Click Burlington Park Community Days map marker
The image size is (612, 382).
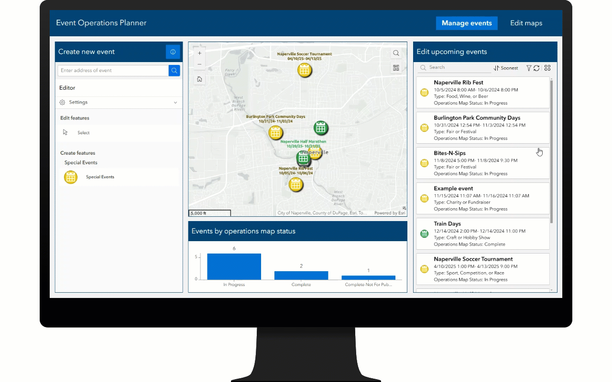[x=275, y=133]
